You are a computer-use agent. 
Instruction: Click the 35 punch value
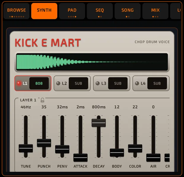pos(44,107)
